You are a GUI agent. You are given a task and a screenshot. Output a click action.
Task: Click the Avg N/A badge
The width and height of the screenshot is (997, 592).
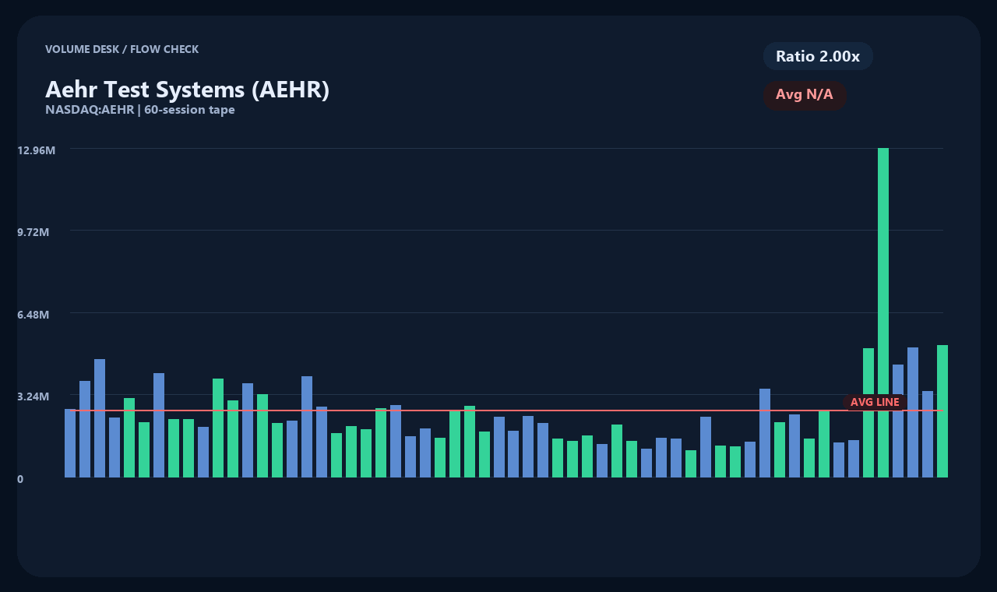pyautogui.click(x=805, y=95)
